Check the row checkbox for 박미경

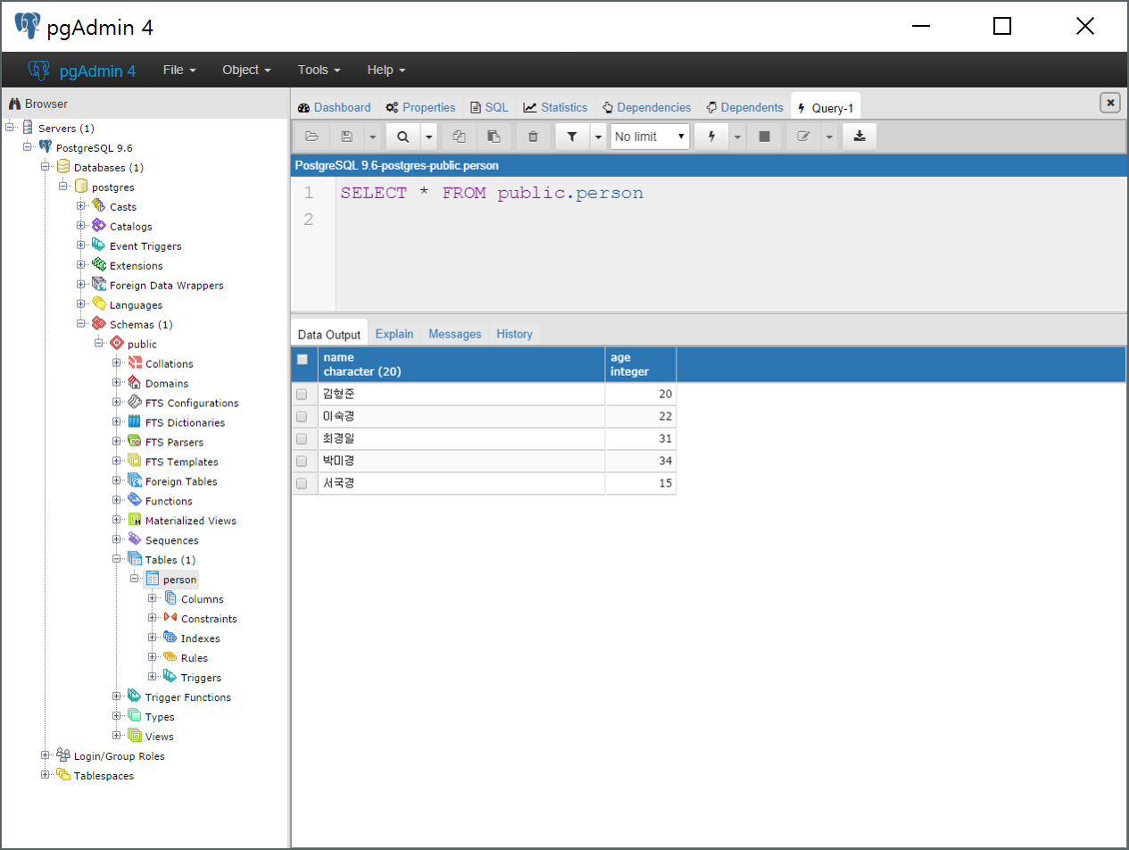point(302,461)
